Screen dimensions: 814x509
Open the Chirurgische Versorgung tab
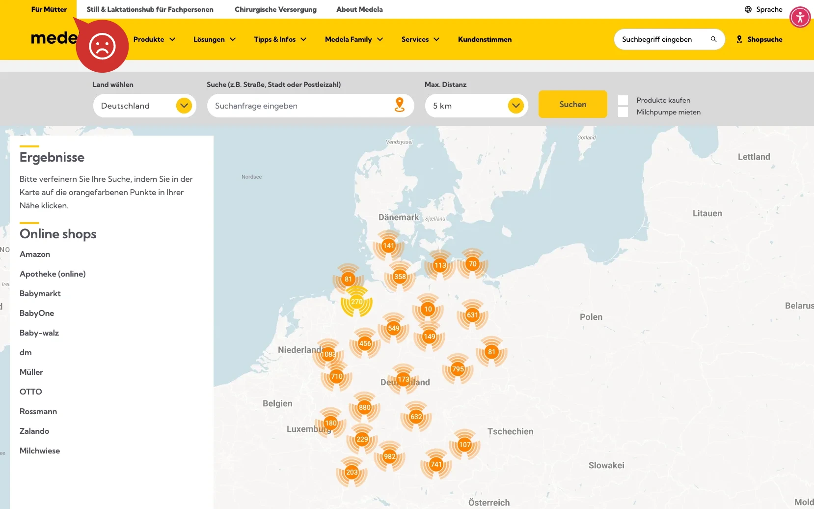click(x=275, y=9)
